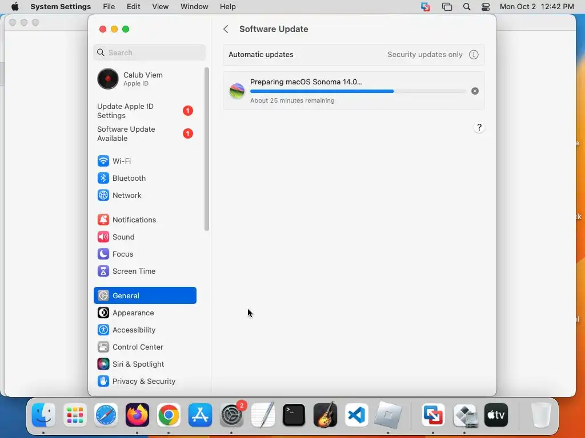The height and width of the screenshot is (438, 585).
Task: Open the View menu
Action: click(x=160, y=7)
